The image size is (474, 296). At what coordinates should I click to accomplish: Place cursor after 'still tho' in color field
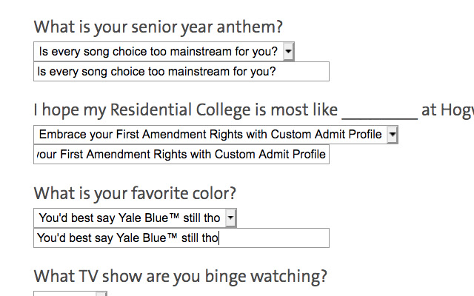pos(221,238)
